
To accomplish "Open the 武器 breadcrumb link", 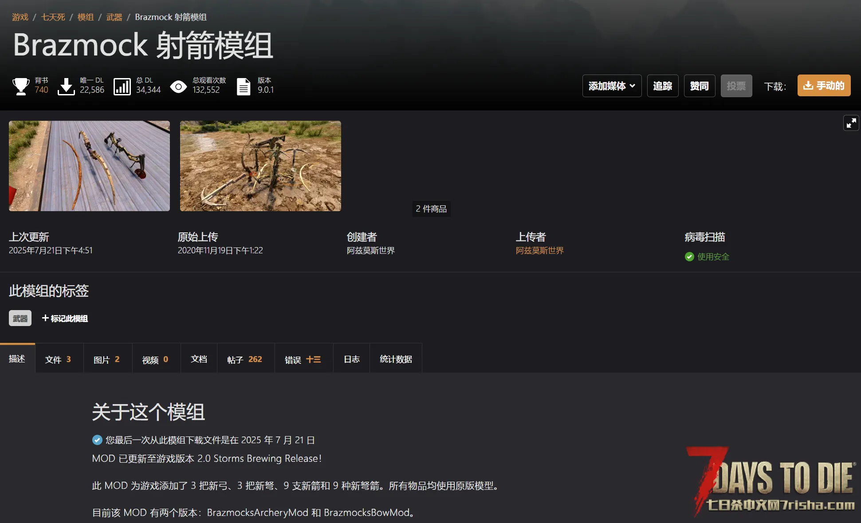I will (114, 17).
